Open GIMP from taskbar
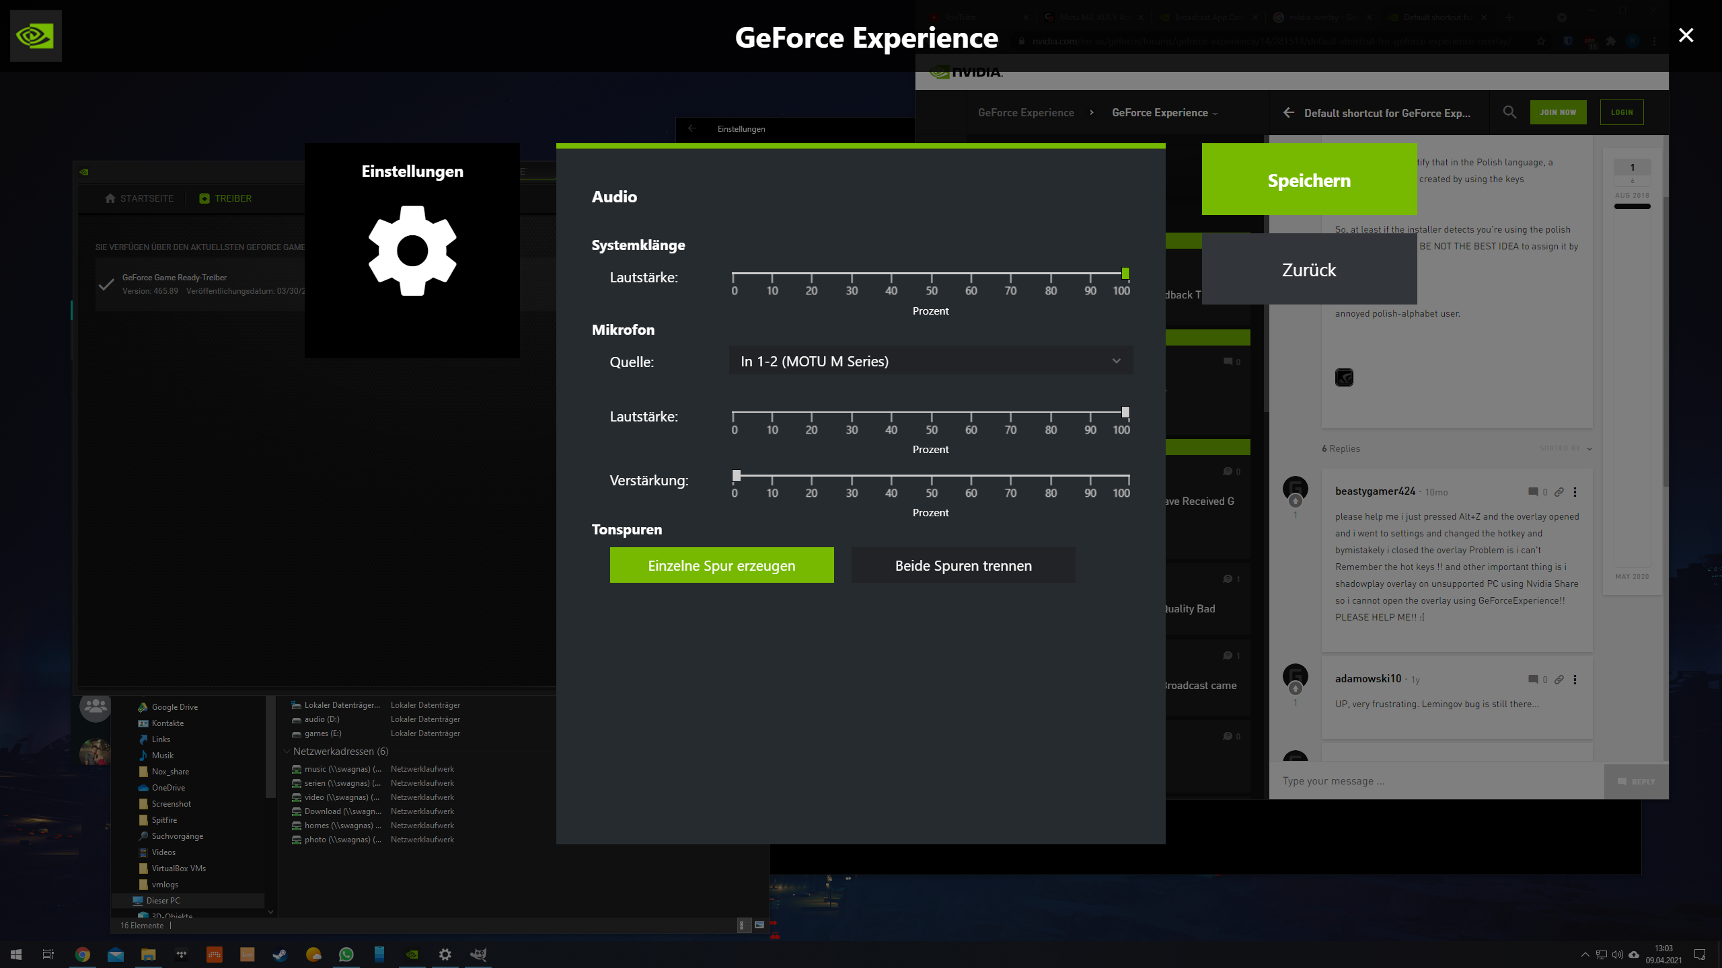Screen dimensions: 1722x968 pyautogui.click(x=478, y=955)
